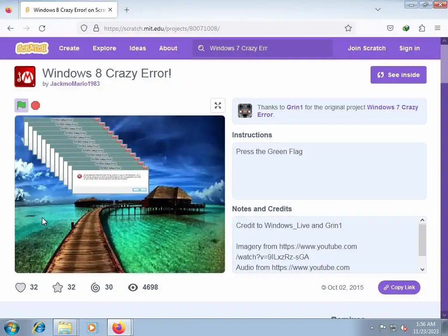
Task: Click Sign in
Action: [409, 48]
